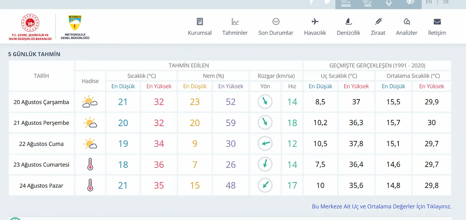Click the thermometer icon for 23 Ağustos Cumartesi

90,164
